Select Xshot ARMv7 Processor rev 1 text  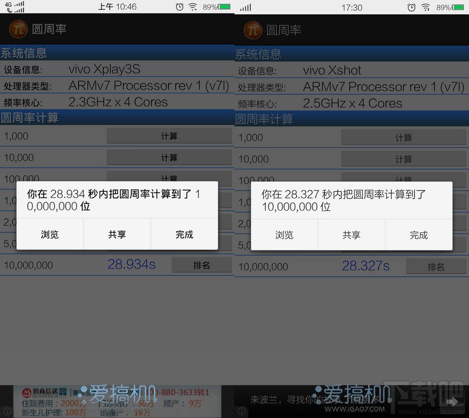click(384, 87)
